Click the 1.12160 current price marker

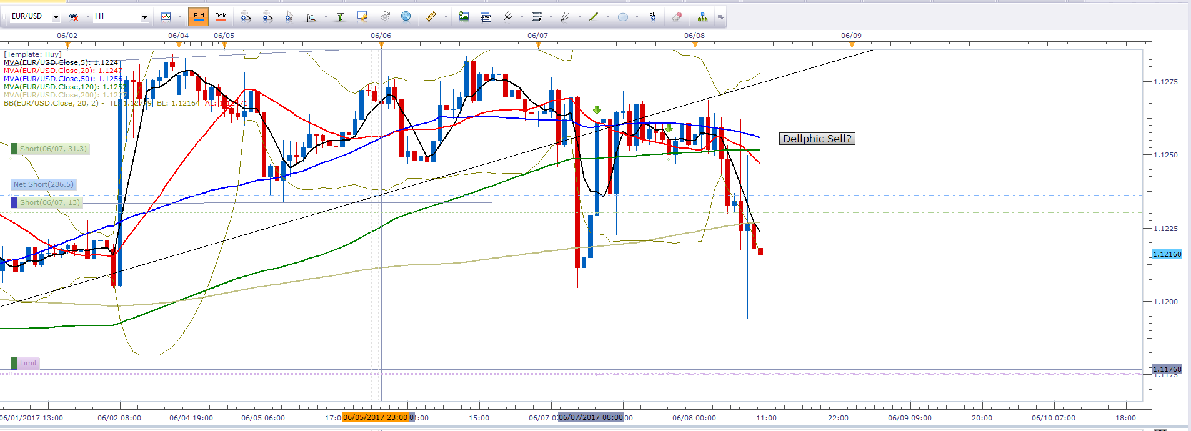click(x=1167, y=254)
